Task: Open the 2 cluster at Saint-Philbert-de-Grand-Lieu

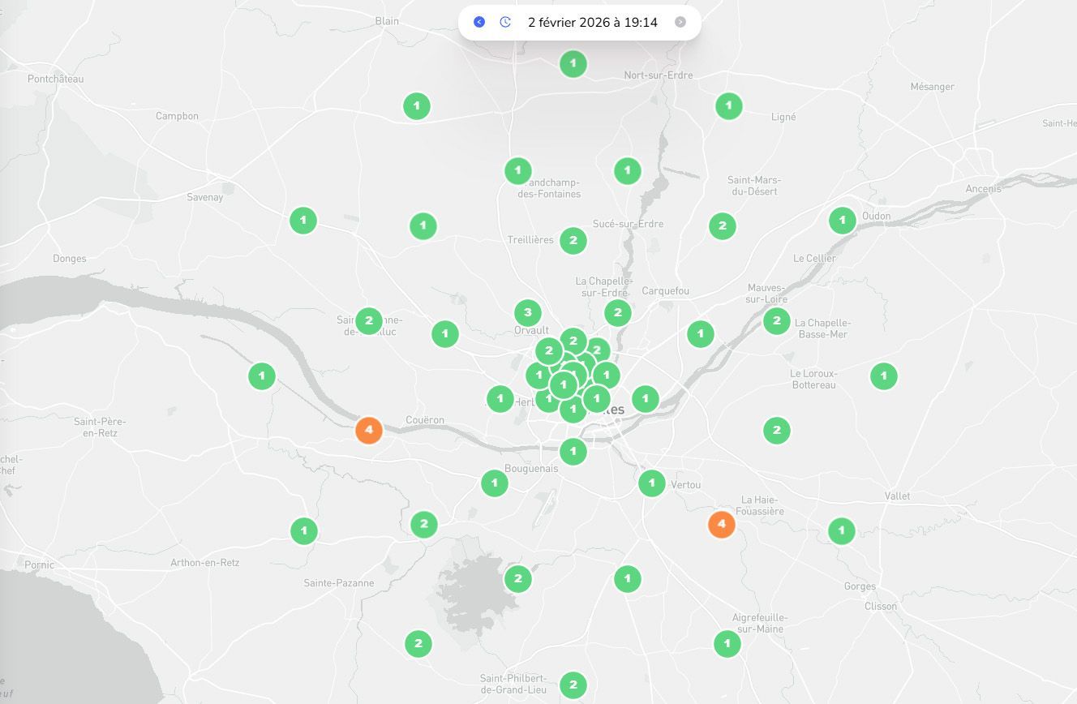Action: tap(573, 685)
